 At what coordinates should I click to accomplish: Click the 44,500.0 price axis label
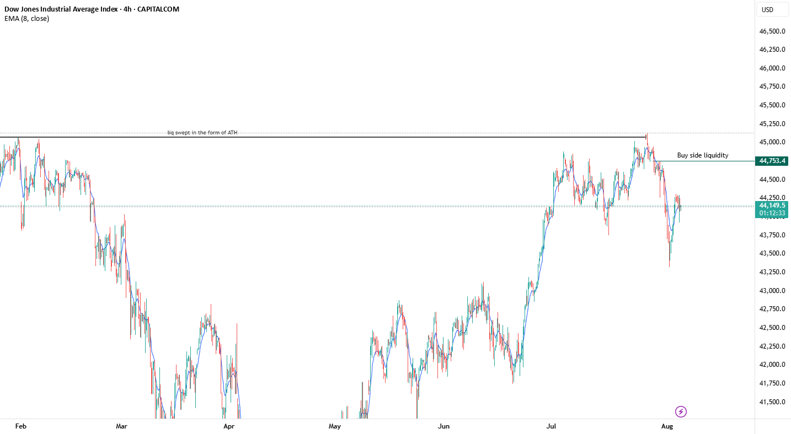coord(772,180)
